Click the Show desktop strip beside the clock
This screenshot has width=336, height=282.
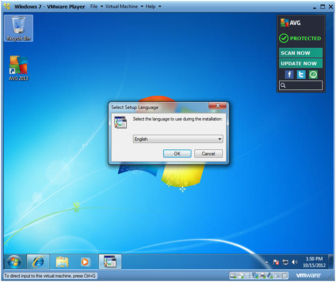point(331,262)
